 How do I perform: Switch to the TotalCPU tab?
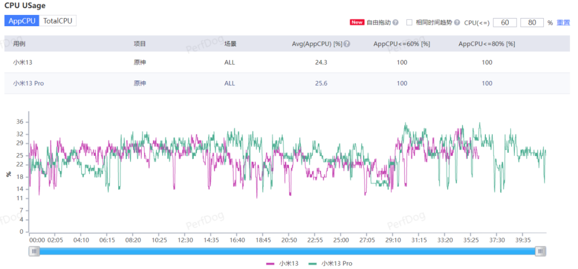click(58, 21)
